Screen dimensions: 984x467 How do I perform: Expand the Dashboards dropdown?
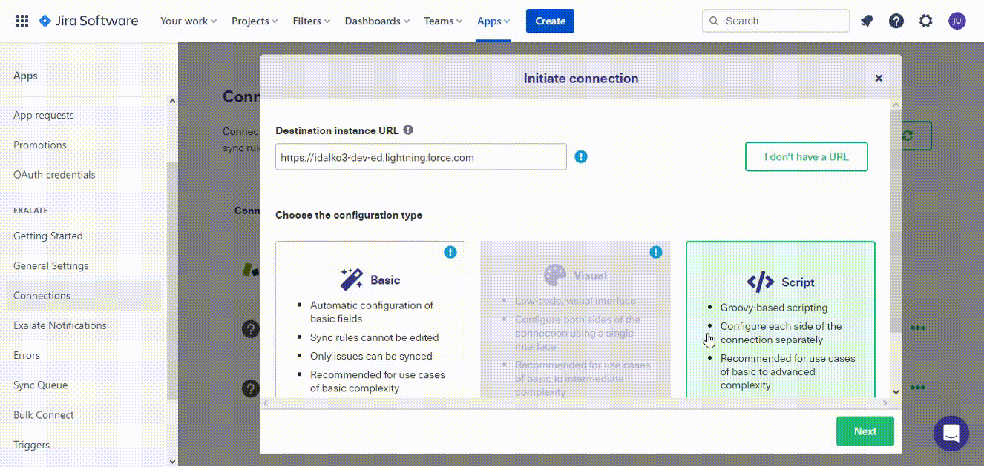[x=377, y=21]
